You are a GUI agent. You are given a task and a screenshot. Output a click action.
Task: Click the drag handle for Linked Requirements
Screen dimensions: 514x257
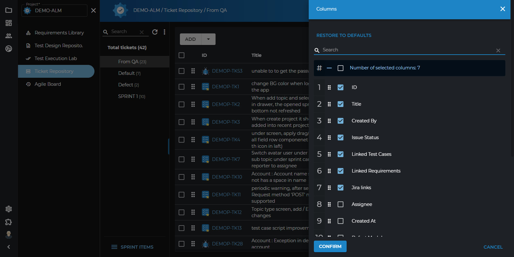point(329,171)
